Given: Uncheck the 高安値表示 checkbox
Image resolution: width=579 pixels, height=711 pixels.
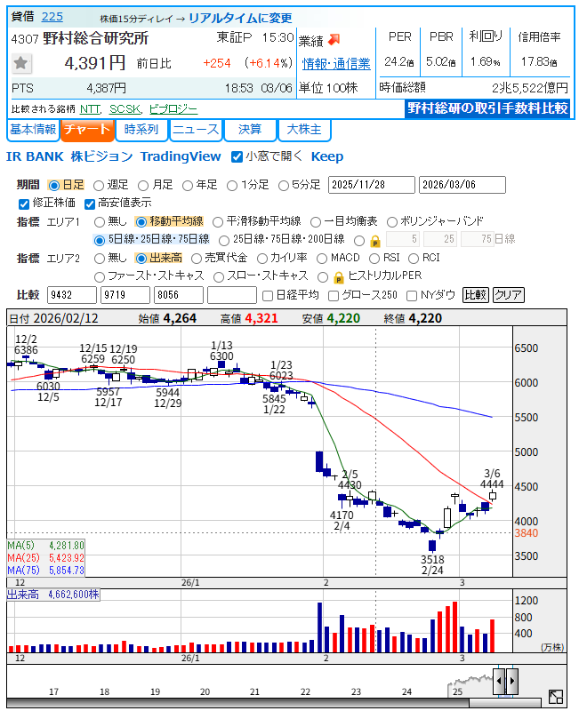Looking at the screenshot, I should (x=90, y=204).
